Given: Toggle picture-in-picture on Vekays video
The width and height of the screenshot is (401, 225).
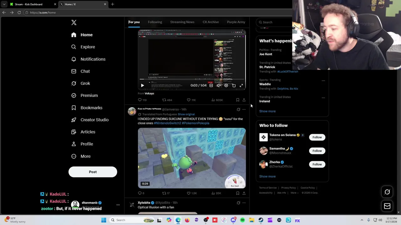Looking at the screenshot, I should [234, 85].
